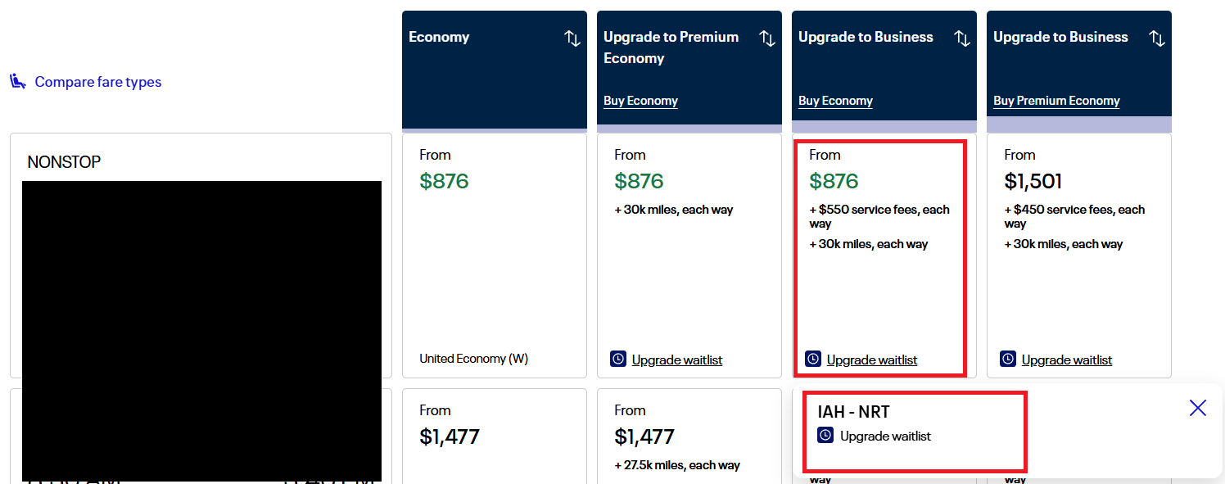Click Buy Economy under Upgrade to Premium Economy
1225x484 pixels.
[640, 101]
